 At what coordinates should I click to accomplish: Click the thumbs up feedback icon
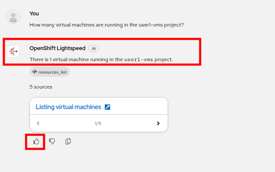click(x=36, y=141)
